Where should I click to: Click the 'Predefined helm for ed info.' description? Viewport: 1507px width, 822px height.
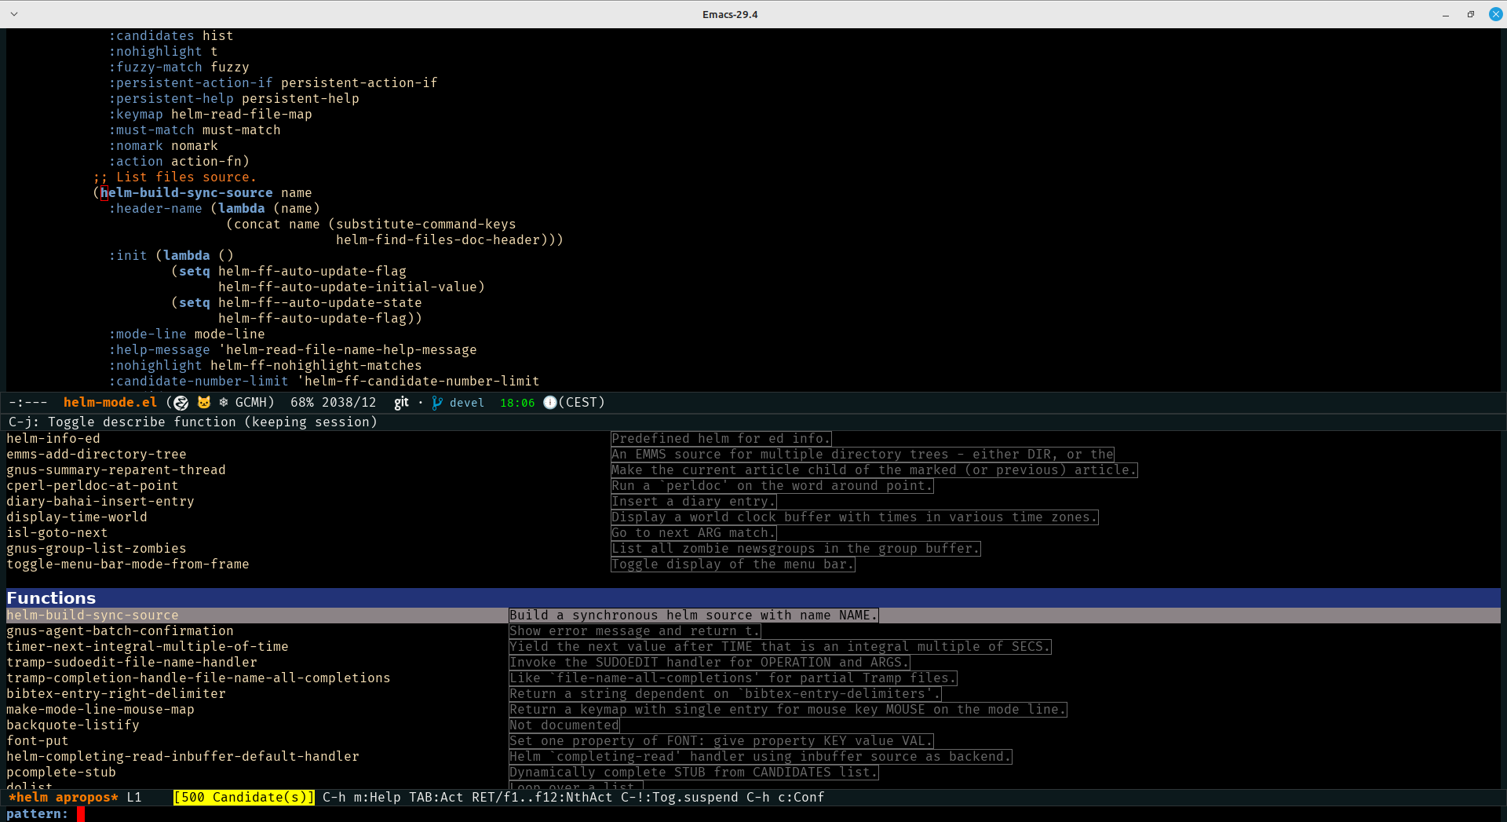pos(721,439)
